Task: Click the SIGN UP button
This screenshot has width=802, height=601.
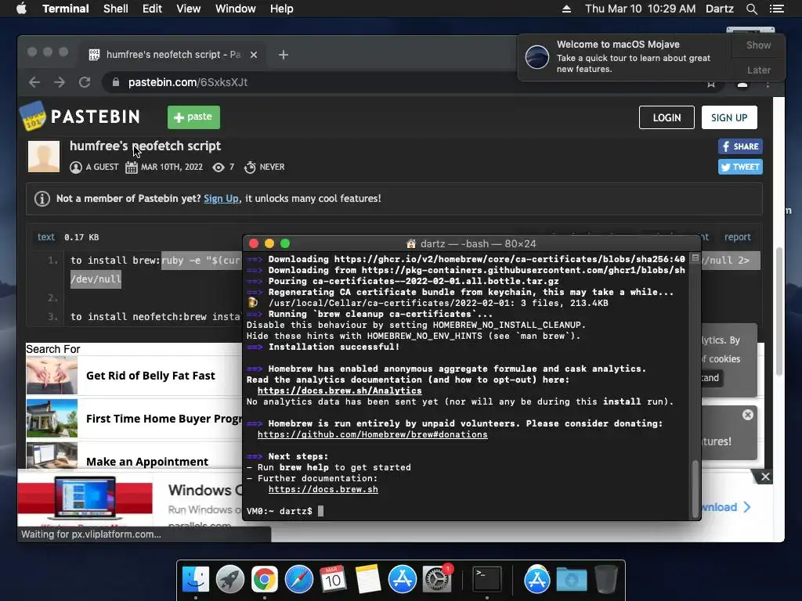Action: (x=729, y=117)
